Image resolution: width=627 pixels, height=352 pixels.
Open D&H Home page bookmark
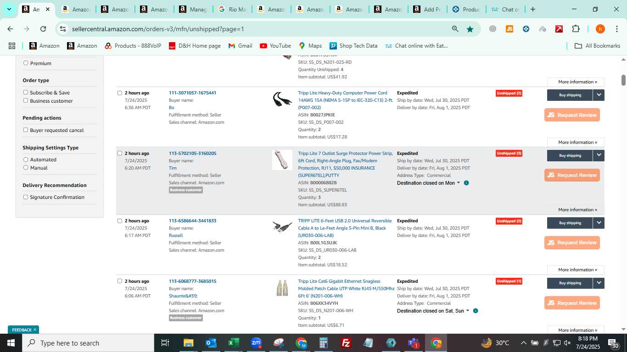tap(195, 46)
